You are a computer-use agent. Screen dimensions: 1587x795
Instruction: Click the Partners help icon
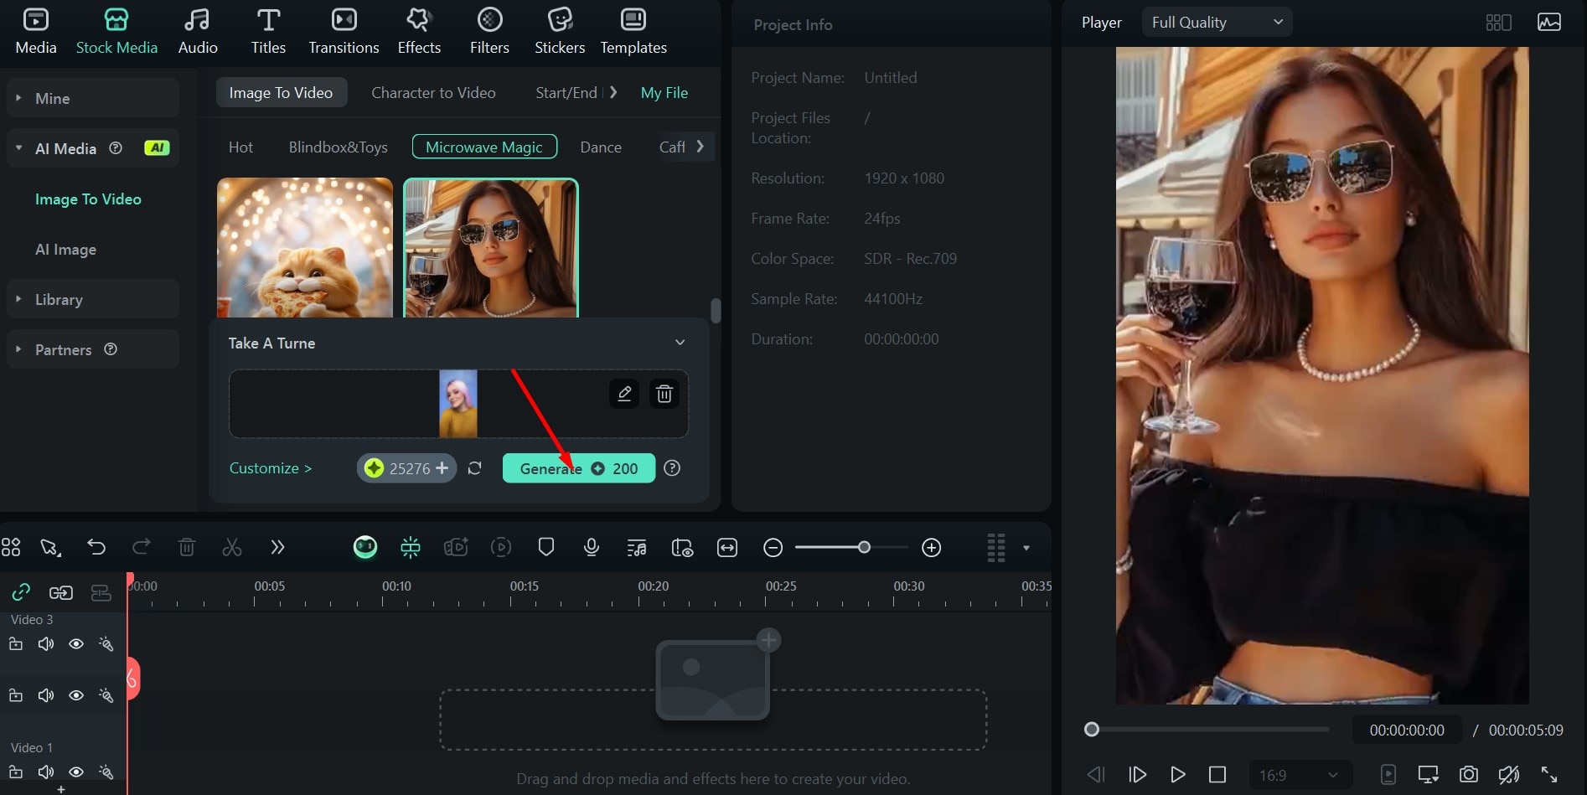click(111, 348)
